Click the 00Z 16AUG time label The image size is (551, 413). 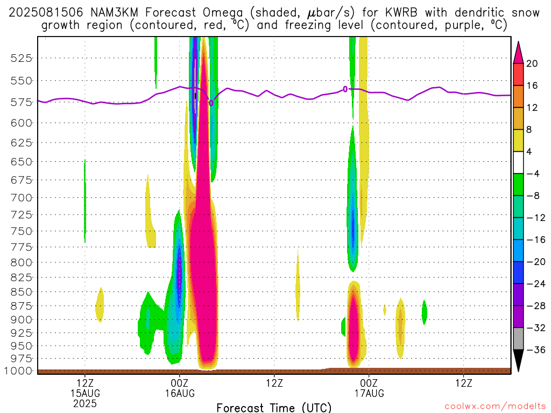click(x=180, y=388)
